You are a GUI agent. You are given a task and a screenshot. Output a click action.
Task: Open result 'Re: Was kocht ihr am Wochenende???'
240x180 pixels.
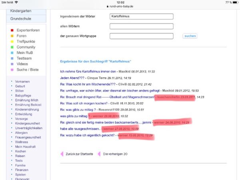(x=88, y=84)
